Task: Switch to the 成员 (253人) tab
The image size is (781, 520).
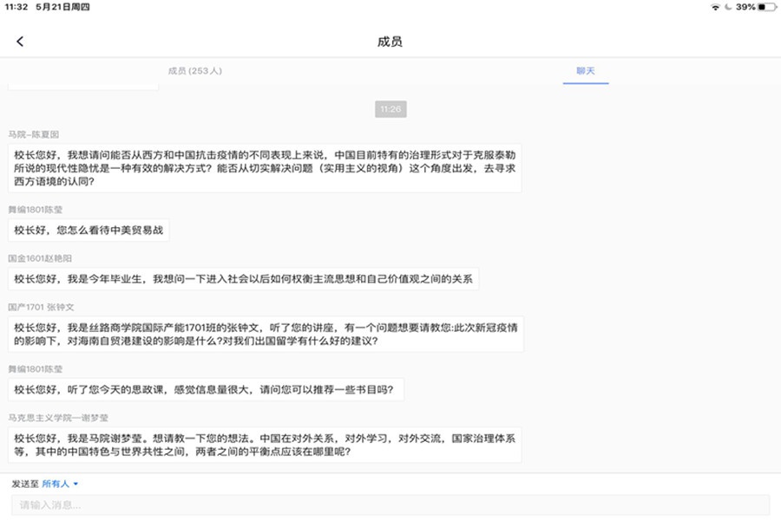Action: 194,71
